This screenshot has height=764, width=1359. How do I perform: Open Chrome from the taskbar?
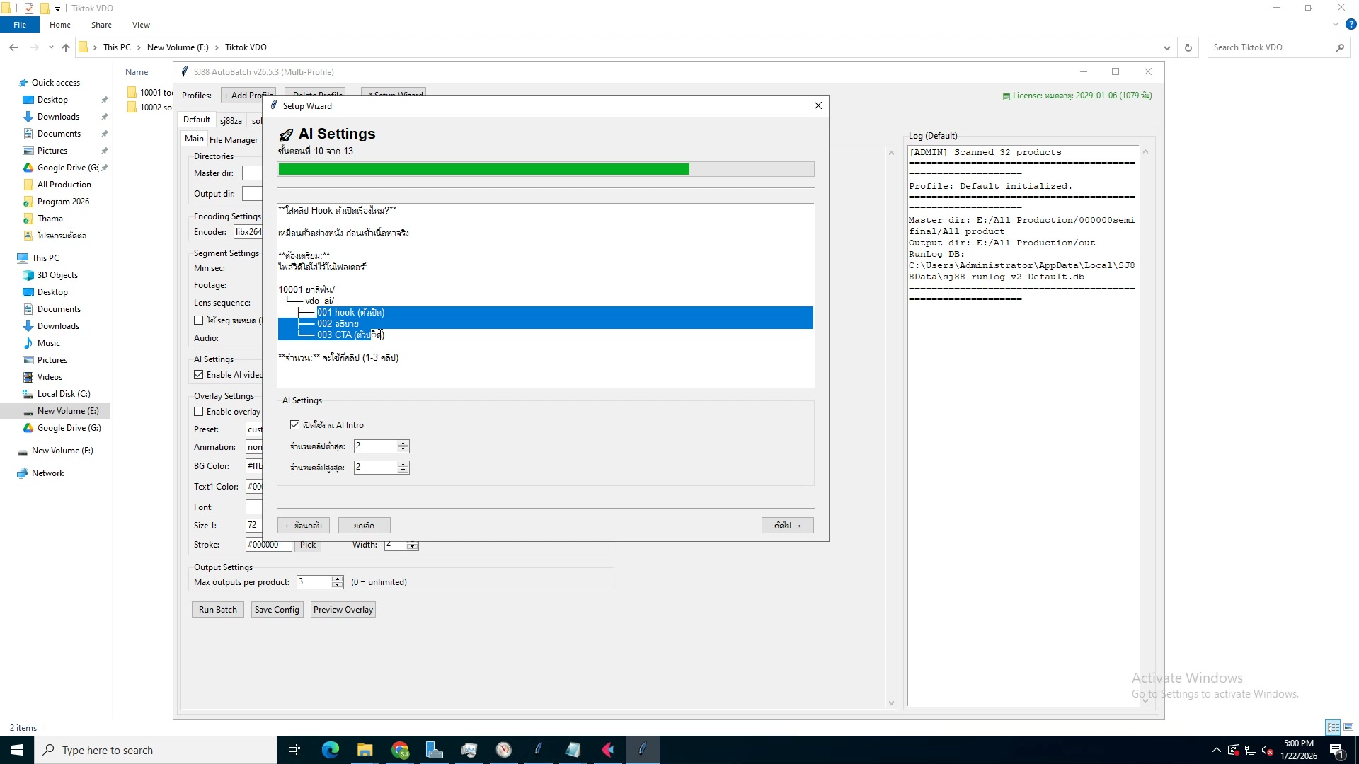[400, 750]
